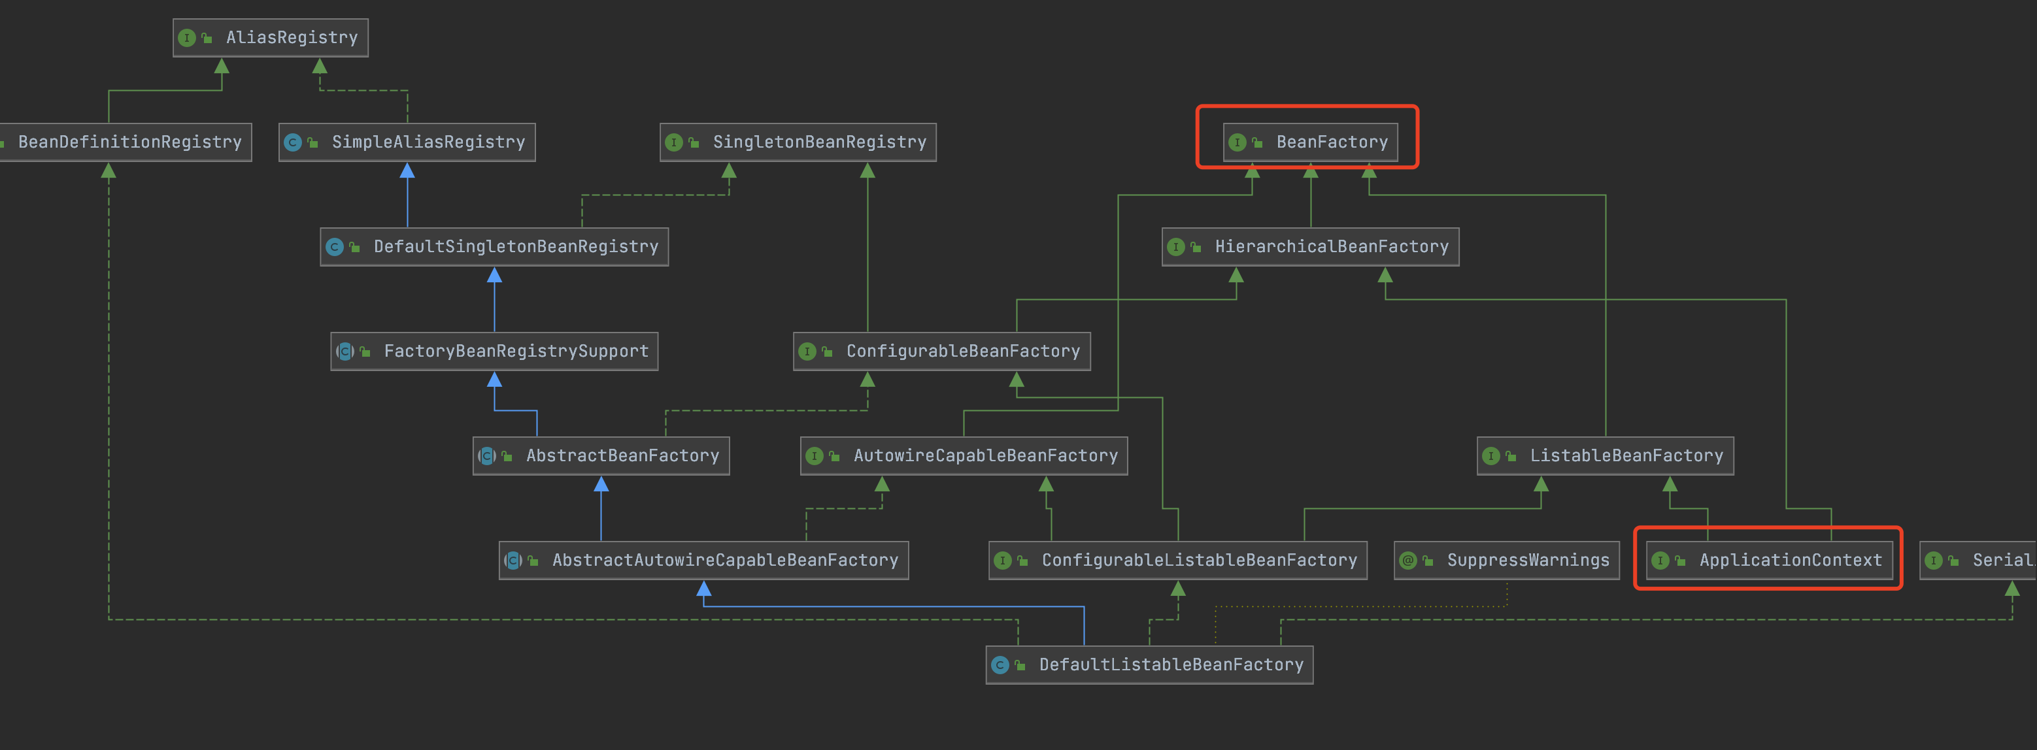Click the interface icon beside BeanFactory

click(x=1237, y=142)
